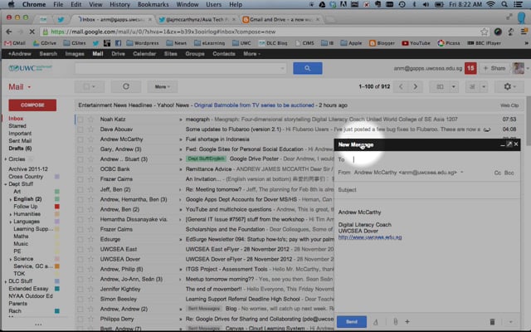Discard draft with the trash icon
This screenshot has height=332, width=531.
(492, 322)
